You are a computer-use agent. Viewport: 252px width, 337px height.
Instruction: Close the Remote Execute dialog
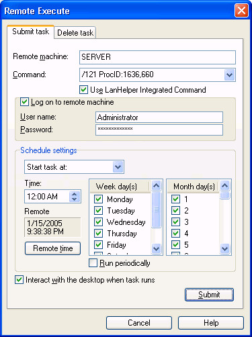coord(241,11)
